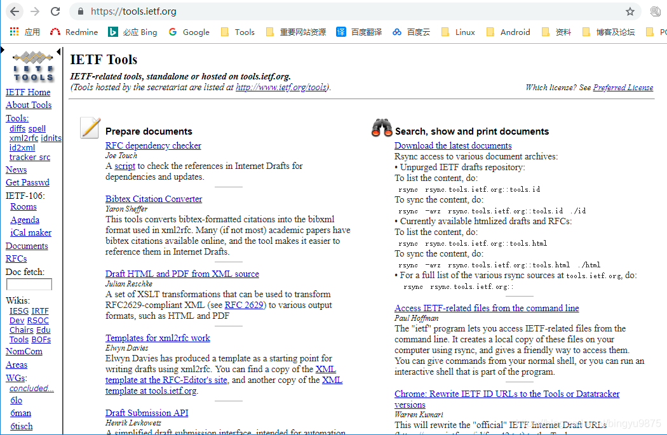Open the idnits tool link
The height and width of the screenshot is (435, 667).
(x=51, y=138)
